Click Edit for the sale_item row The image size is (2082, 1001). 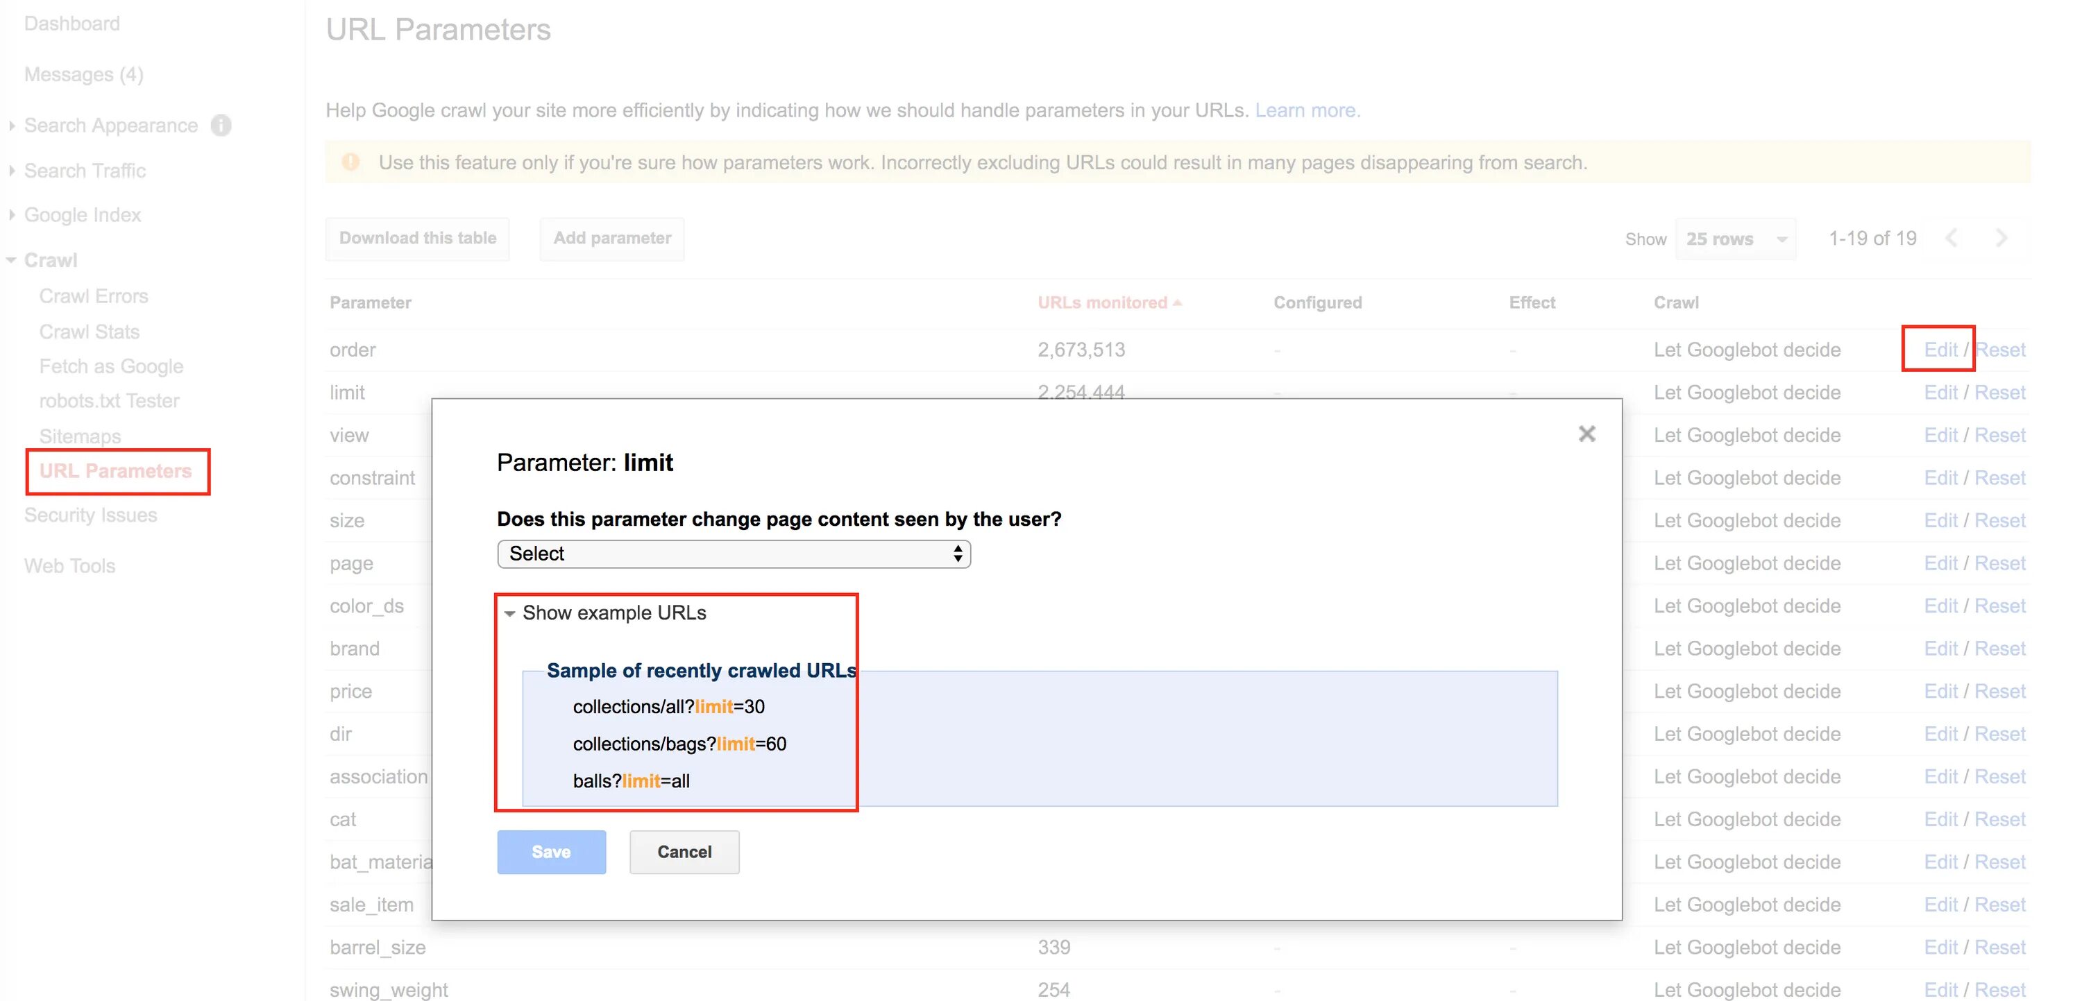(1940, 905)
